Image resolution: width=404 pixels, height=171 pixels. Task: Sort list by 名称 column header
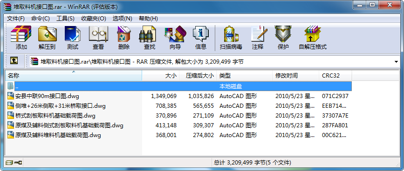pyautogui.click(x=74, y=75)
